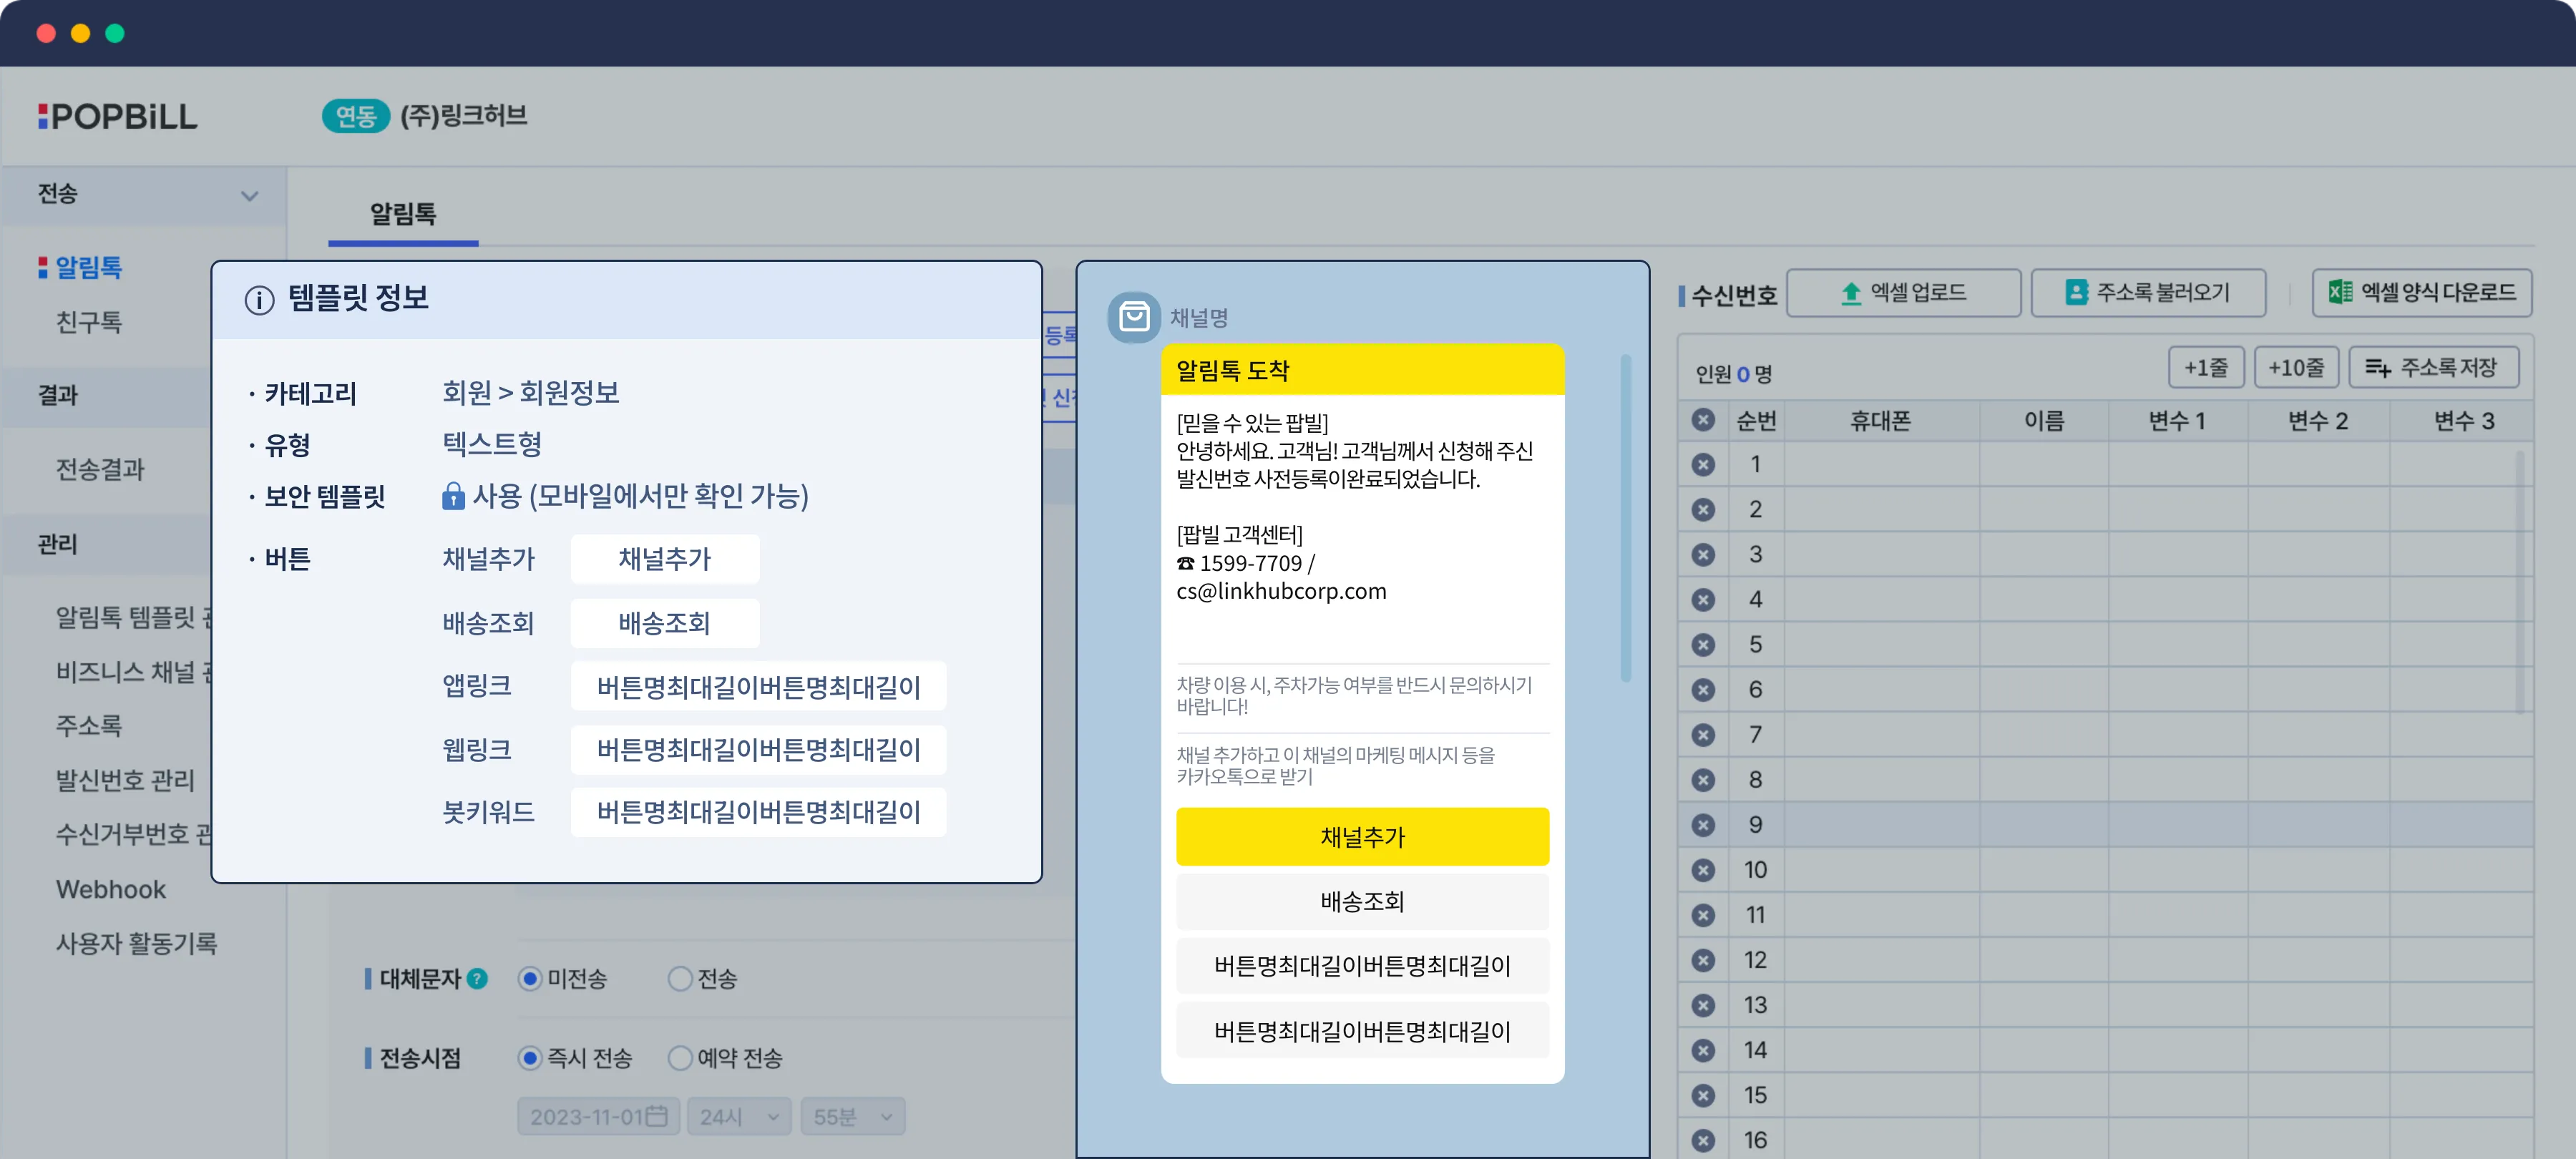
Task: Click the POPBiLL logo
Action: (118, 116)
